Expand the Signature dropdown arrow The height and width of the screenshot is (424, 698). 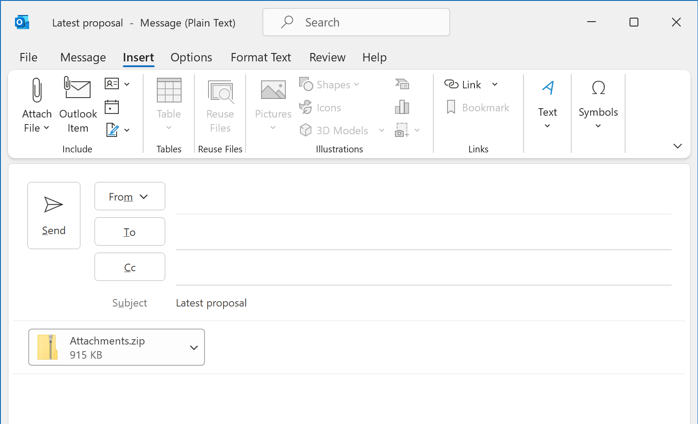127,130
